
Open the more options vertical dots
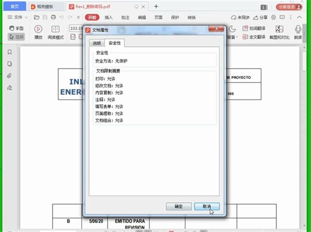click(x=291, y=17)
